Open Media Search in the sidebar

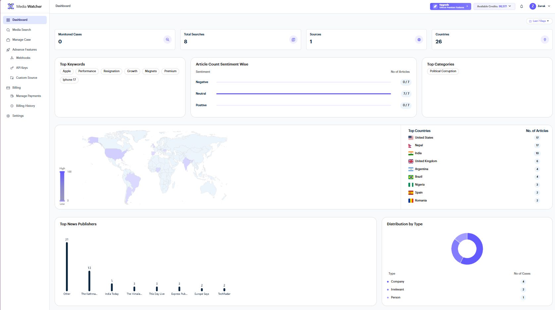tap(22, 30)
